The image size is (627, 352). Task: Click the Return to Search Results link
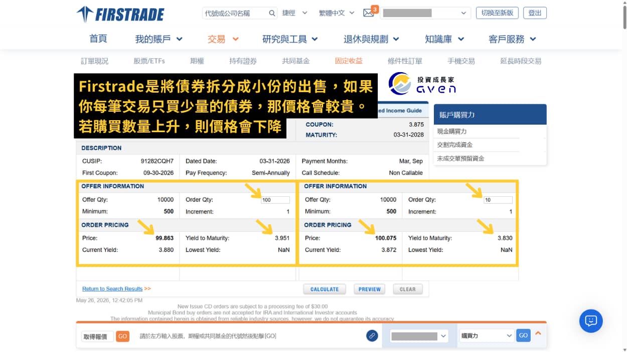coord(112,289)
